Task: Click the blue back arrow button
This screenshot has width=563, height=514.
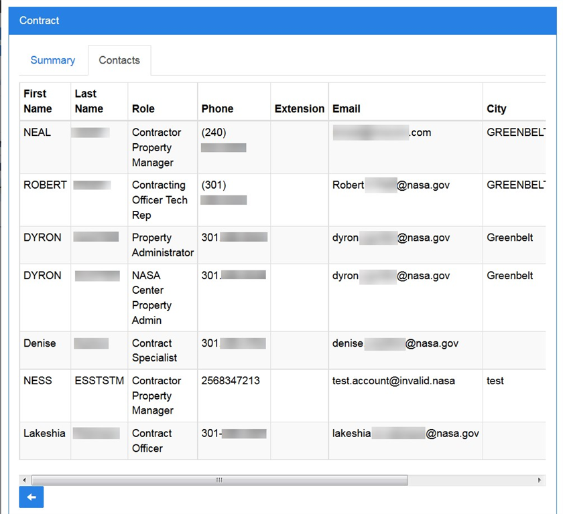Action: point(32,497)
